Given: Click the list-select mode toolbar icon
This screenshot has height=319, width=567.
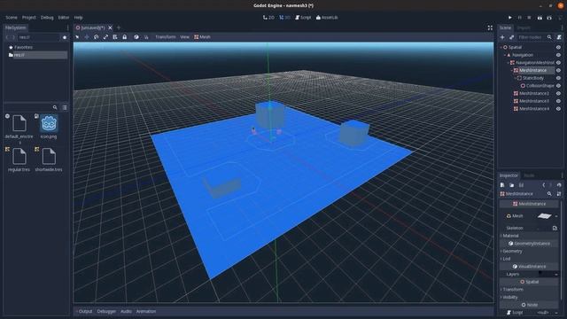Looking at the screenshot, I should pos(115,37).
